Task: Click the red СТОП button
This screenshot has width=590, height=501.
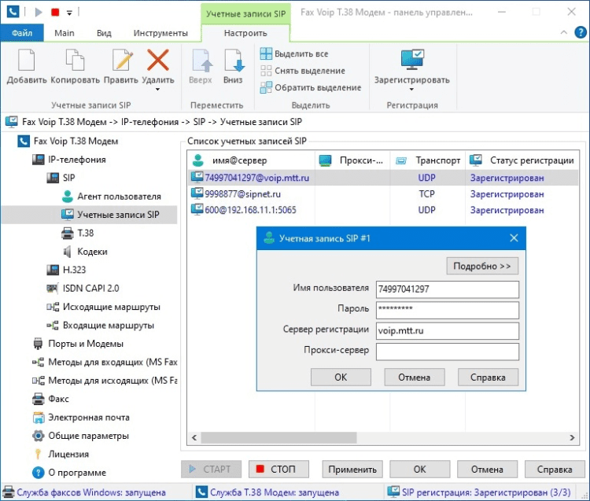Action: [275, 470]
